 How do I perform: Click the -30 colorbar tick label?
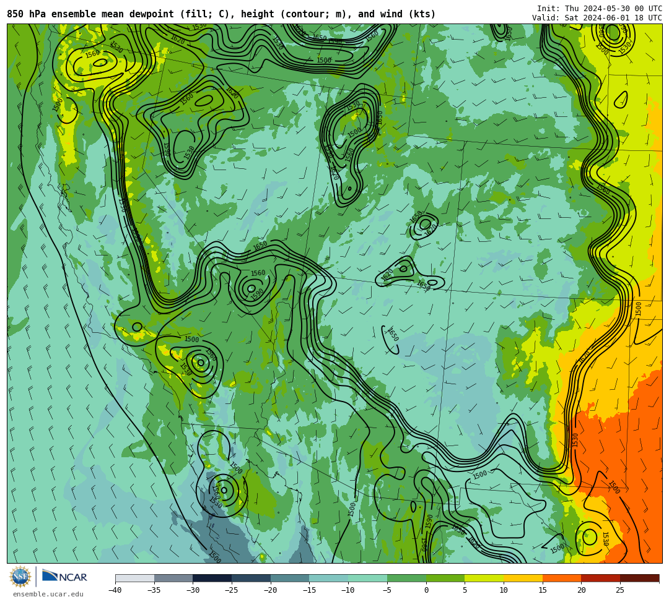(193, 590)
